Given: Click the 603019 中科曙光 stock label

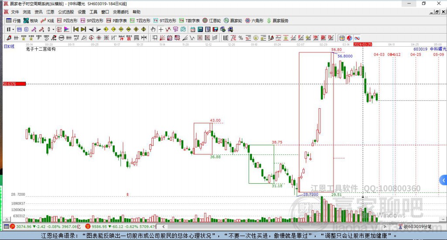Looking at the screenshot, I should click(x=430, y=49).
